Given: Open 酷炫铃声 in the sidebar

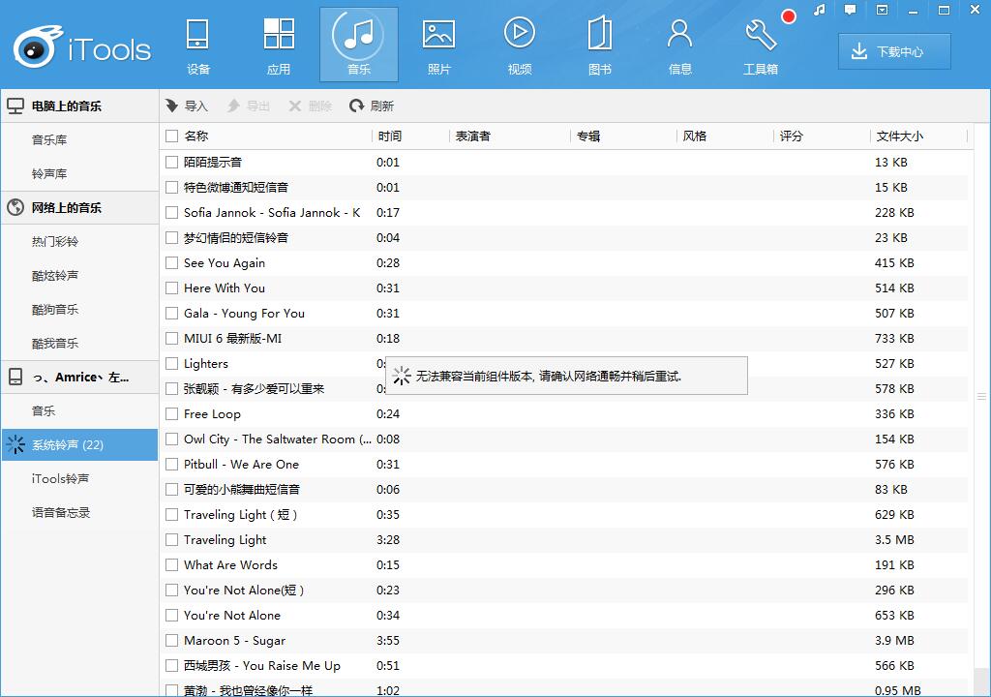Looking at the screenshot, I should coord(55,276).
